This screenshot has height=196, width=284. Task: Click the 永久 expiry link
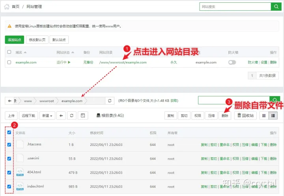174,62
